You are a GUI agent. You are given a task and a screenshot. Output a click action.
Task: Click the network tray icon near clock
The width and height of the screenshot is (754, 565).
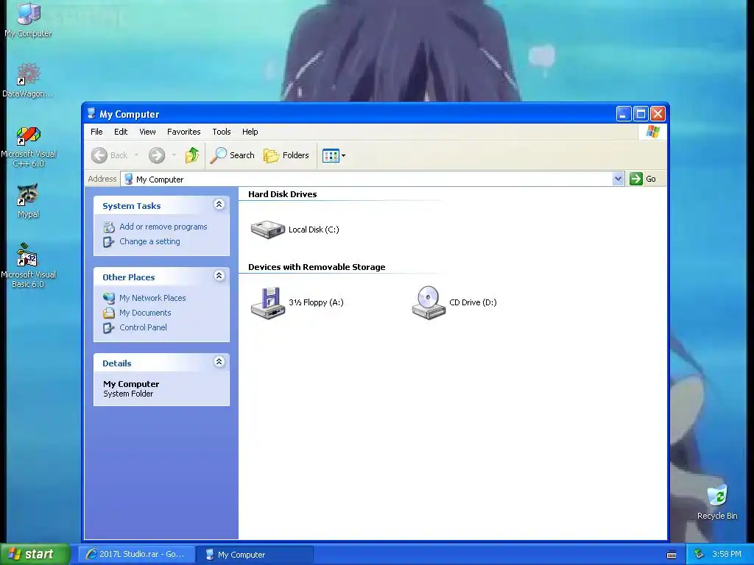pos(699,555)
